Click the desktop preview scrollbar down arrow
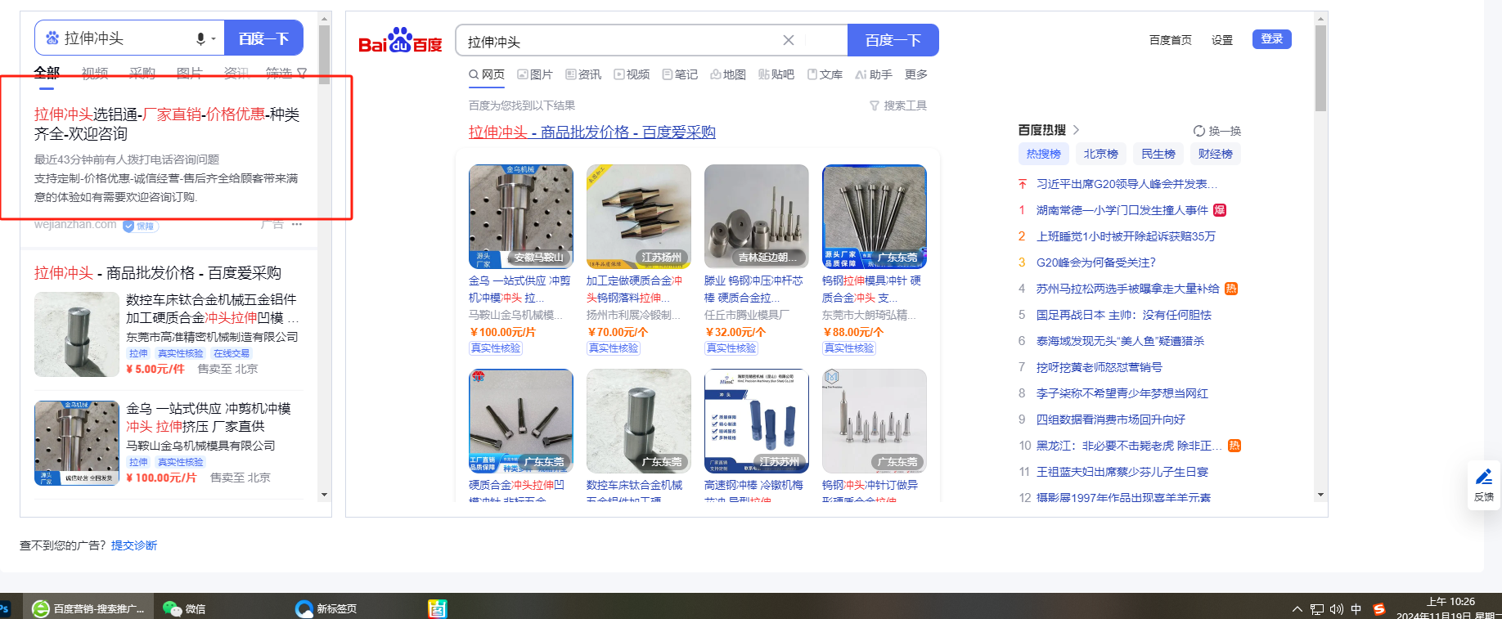Image resolution: width=1502 pixels, height=619 pixels. point(1320,495)
